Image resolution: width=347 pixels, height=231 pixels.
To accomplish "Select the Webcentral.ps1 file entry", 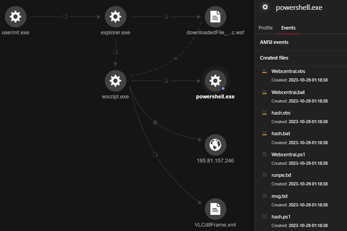I will pyautogui.click(x=288, y=155).
